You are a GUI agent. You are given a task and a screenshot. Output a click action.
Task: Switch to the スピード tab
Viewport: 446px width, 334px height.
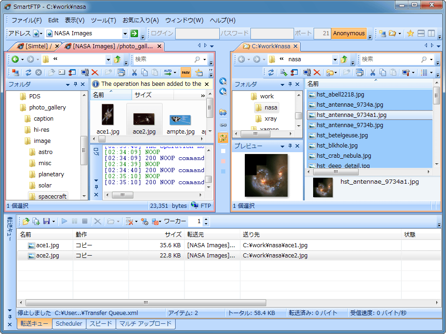tap(101, 323)
